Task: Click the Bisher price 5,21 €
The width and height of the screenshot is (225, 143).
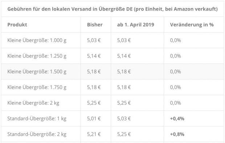Action: click(94, 134)
